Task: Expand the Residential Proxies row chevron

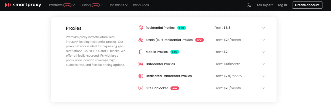Action: [x=263, y=28]
